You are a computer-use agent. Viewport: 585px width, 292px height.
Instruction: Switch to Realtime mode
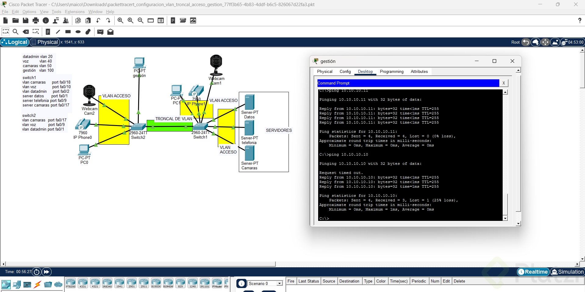533,272
